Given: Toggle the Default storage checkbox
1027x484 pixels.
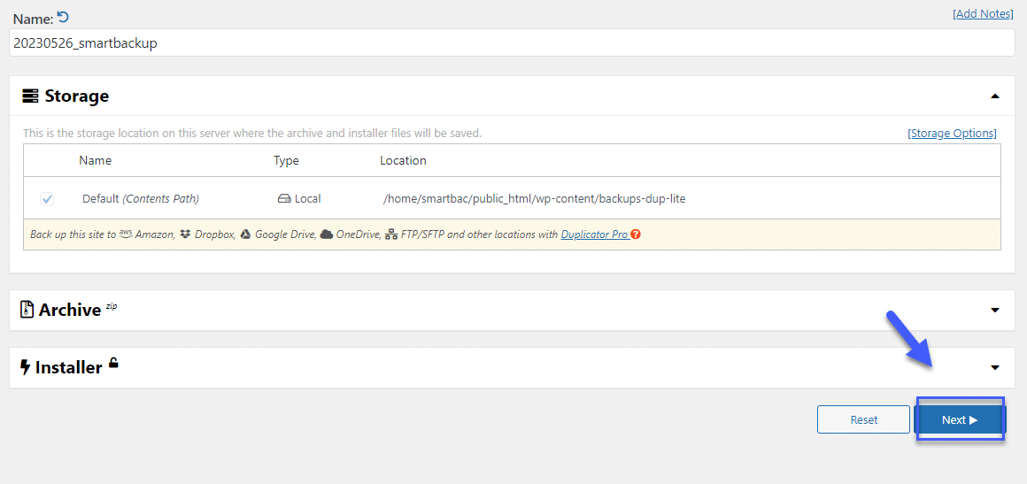Looking at the screenshot, I should (x=47, y=199).
